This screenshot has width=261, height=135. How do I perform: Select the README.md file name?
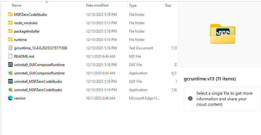[x=24, y=56]
